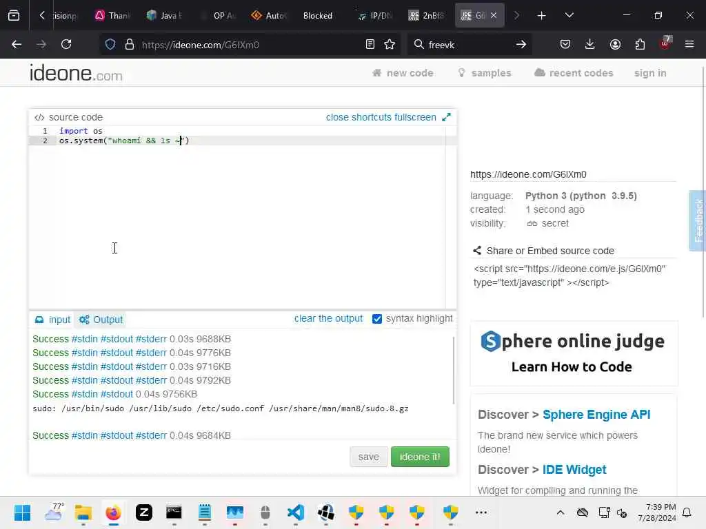Switch to the 2nBfS tab
The height and width of the screenshot is (529, 706).
[426, 16]
